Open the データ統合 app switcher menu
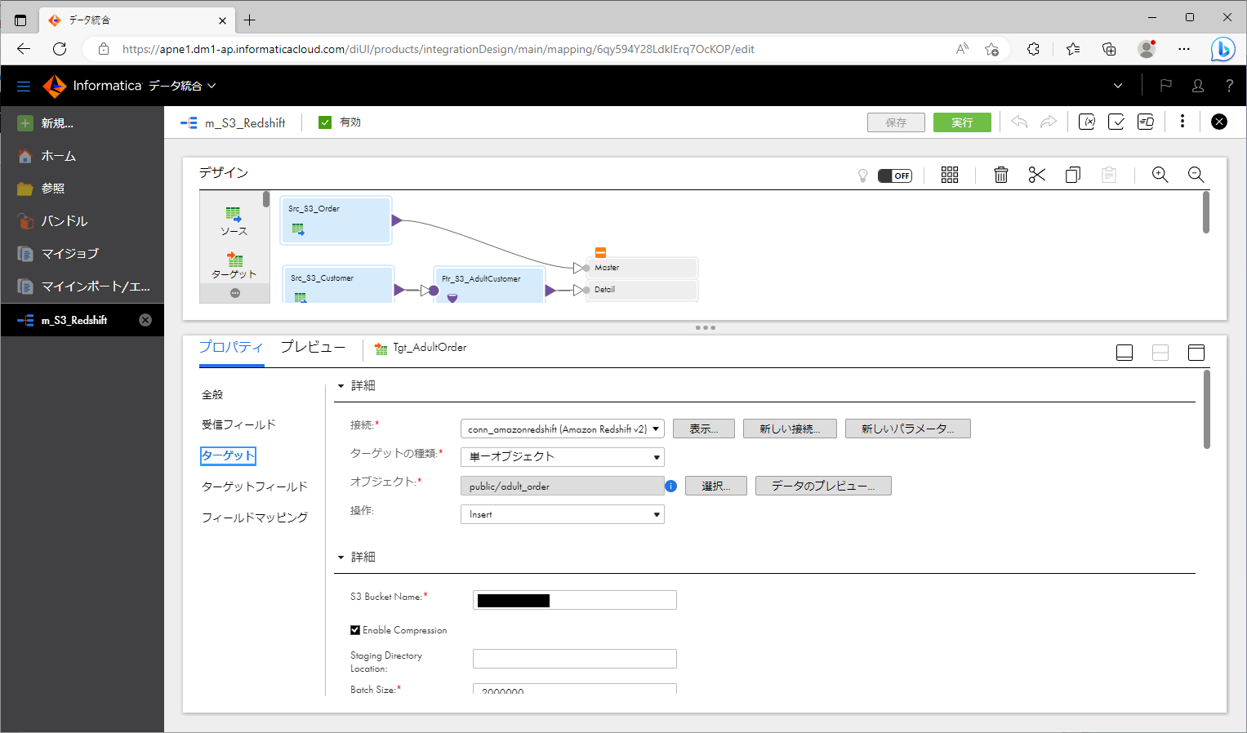 [177, 86]
